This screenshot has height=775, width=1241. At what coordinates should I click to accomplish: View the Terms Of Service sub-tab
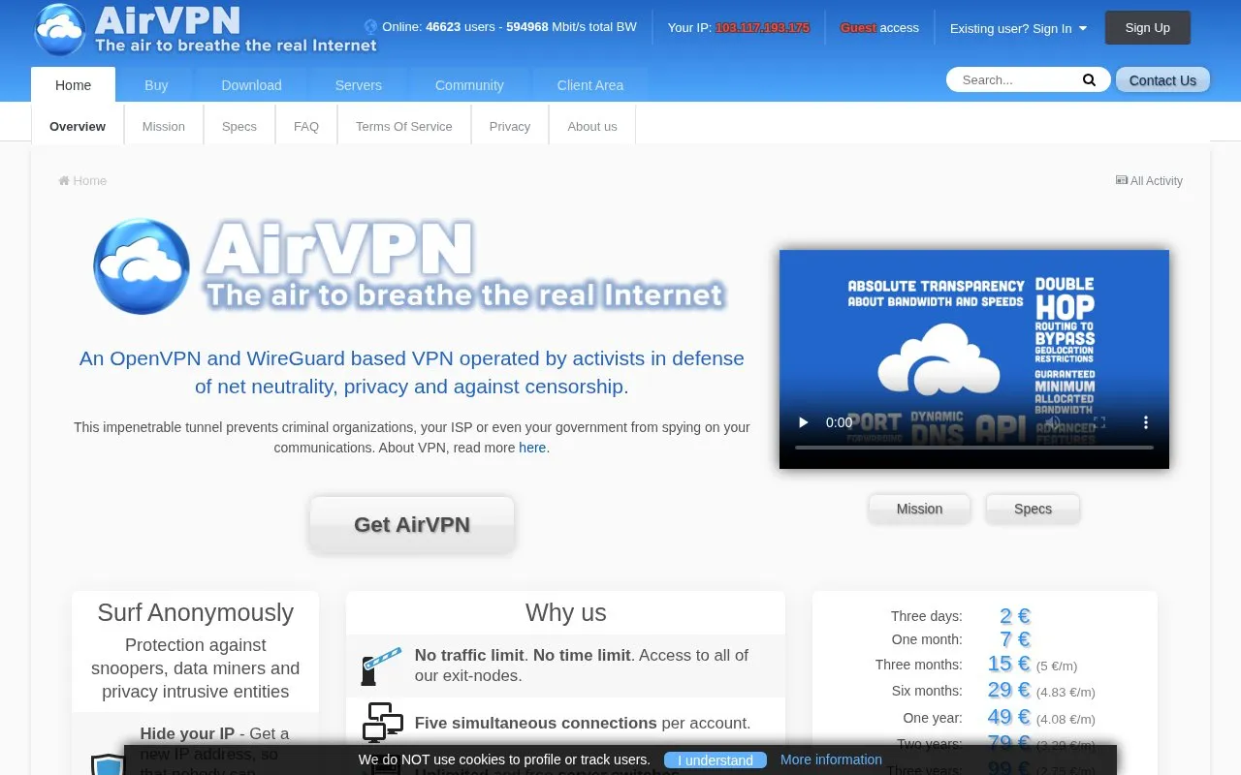(404, 126)
